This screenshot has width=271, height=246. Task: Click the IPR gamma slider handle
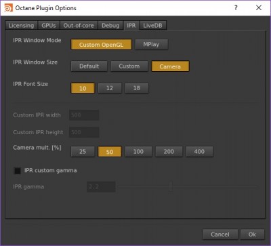pos(171,187)
